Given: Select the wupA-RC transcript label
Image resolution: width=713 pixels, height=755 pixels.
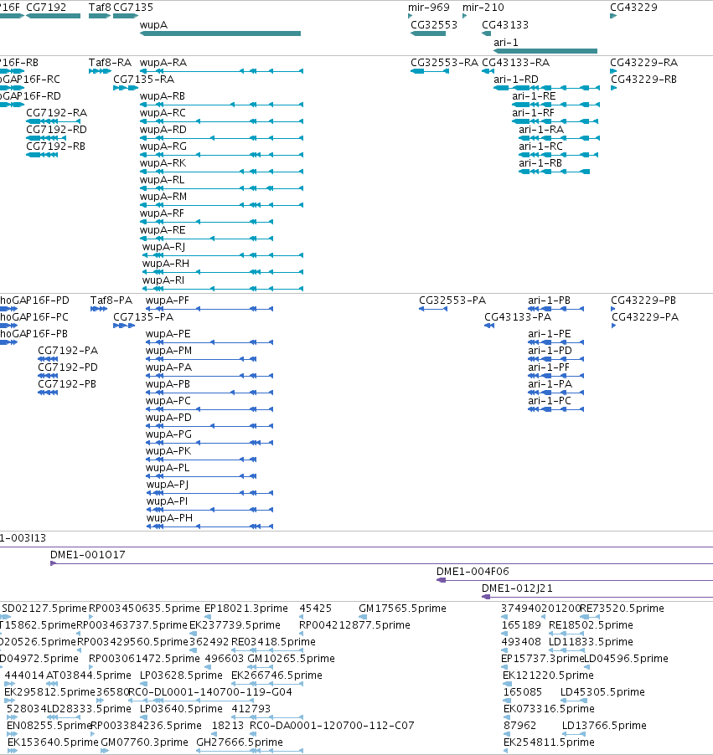Looking at the screenshot, I should (x=163, y=113).
